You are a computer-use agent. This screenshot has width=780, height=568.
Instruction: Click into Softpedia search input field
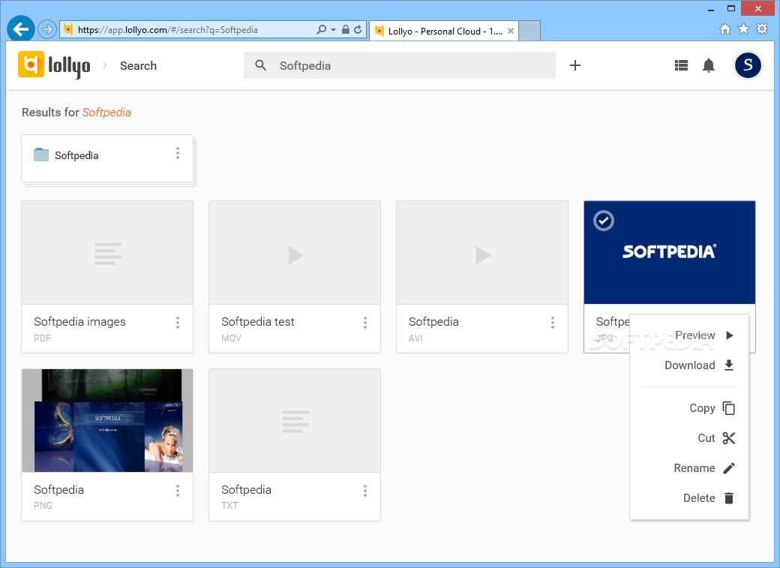400,65
